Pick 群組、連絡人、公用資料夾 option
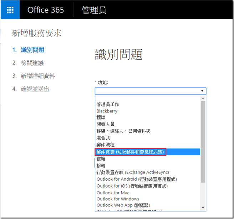This screenshot has width=234, height=219. pyautogui.click(x=123, y=131)
